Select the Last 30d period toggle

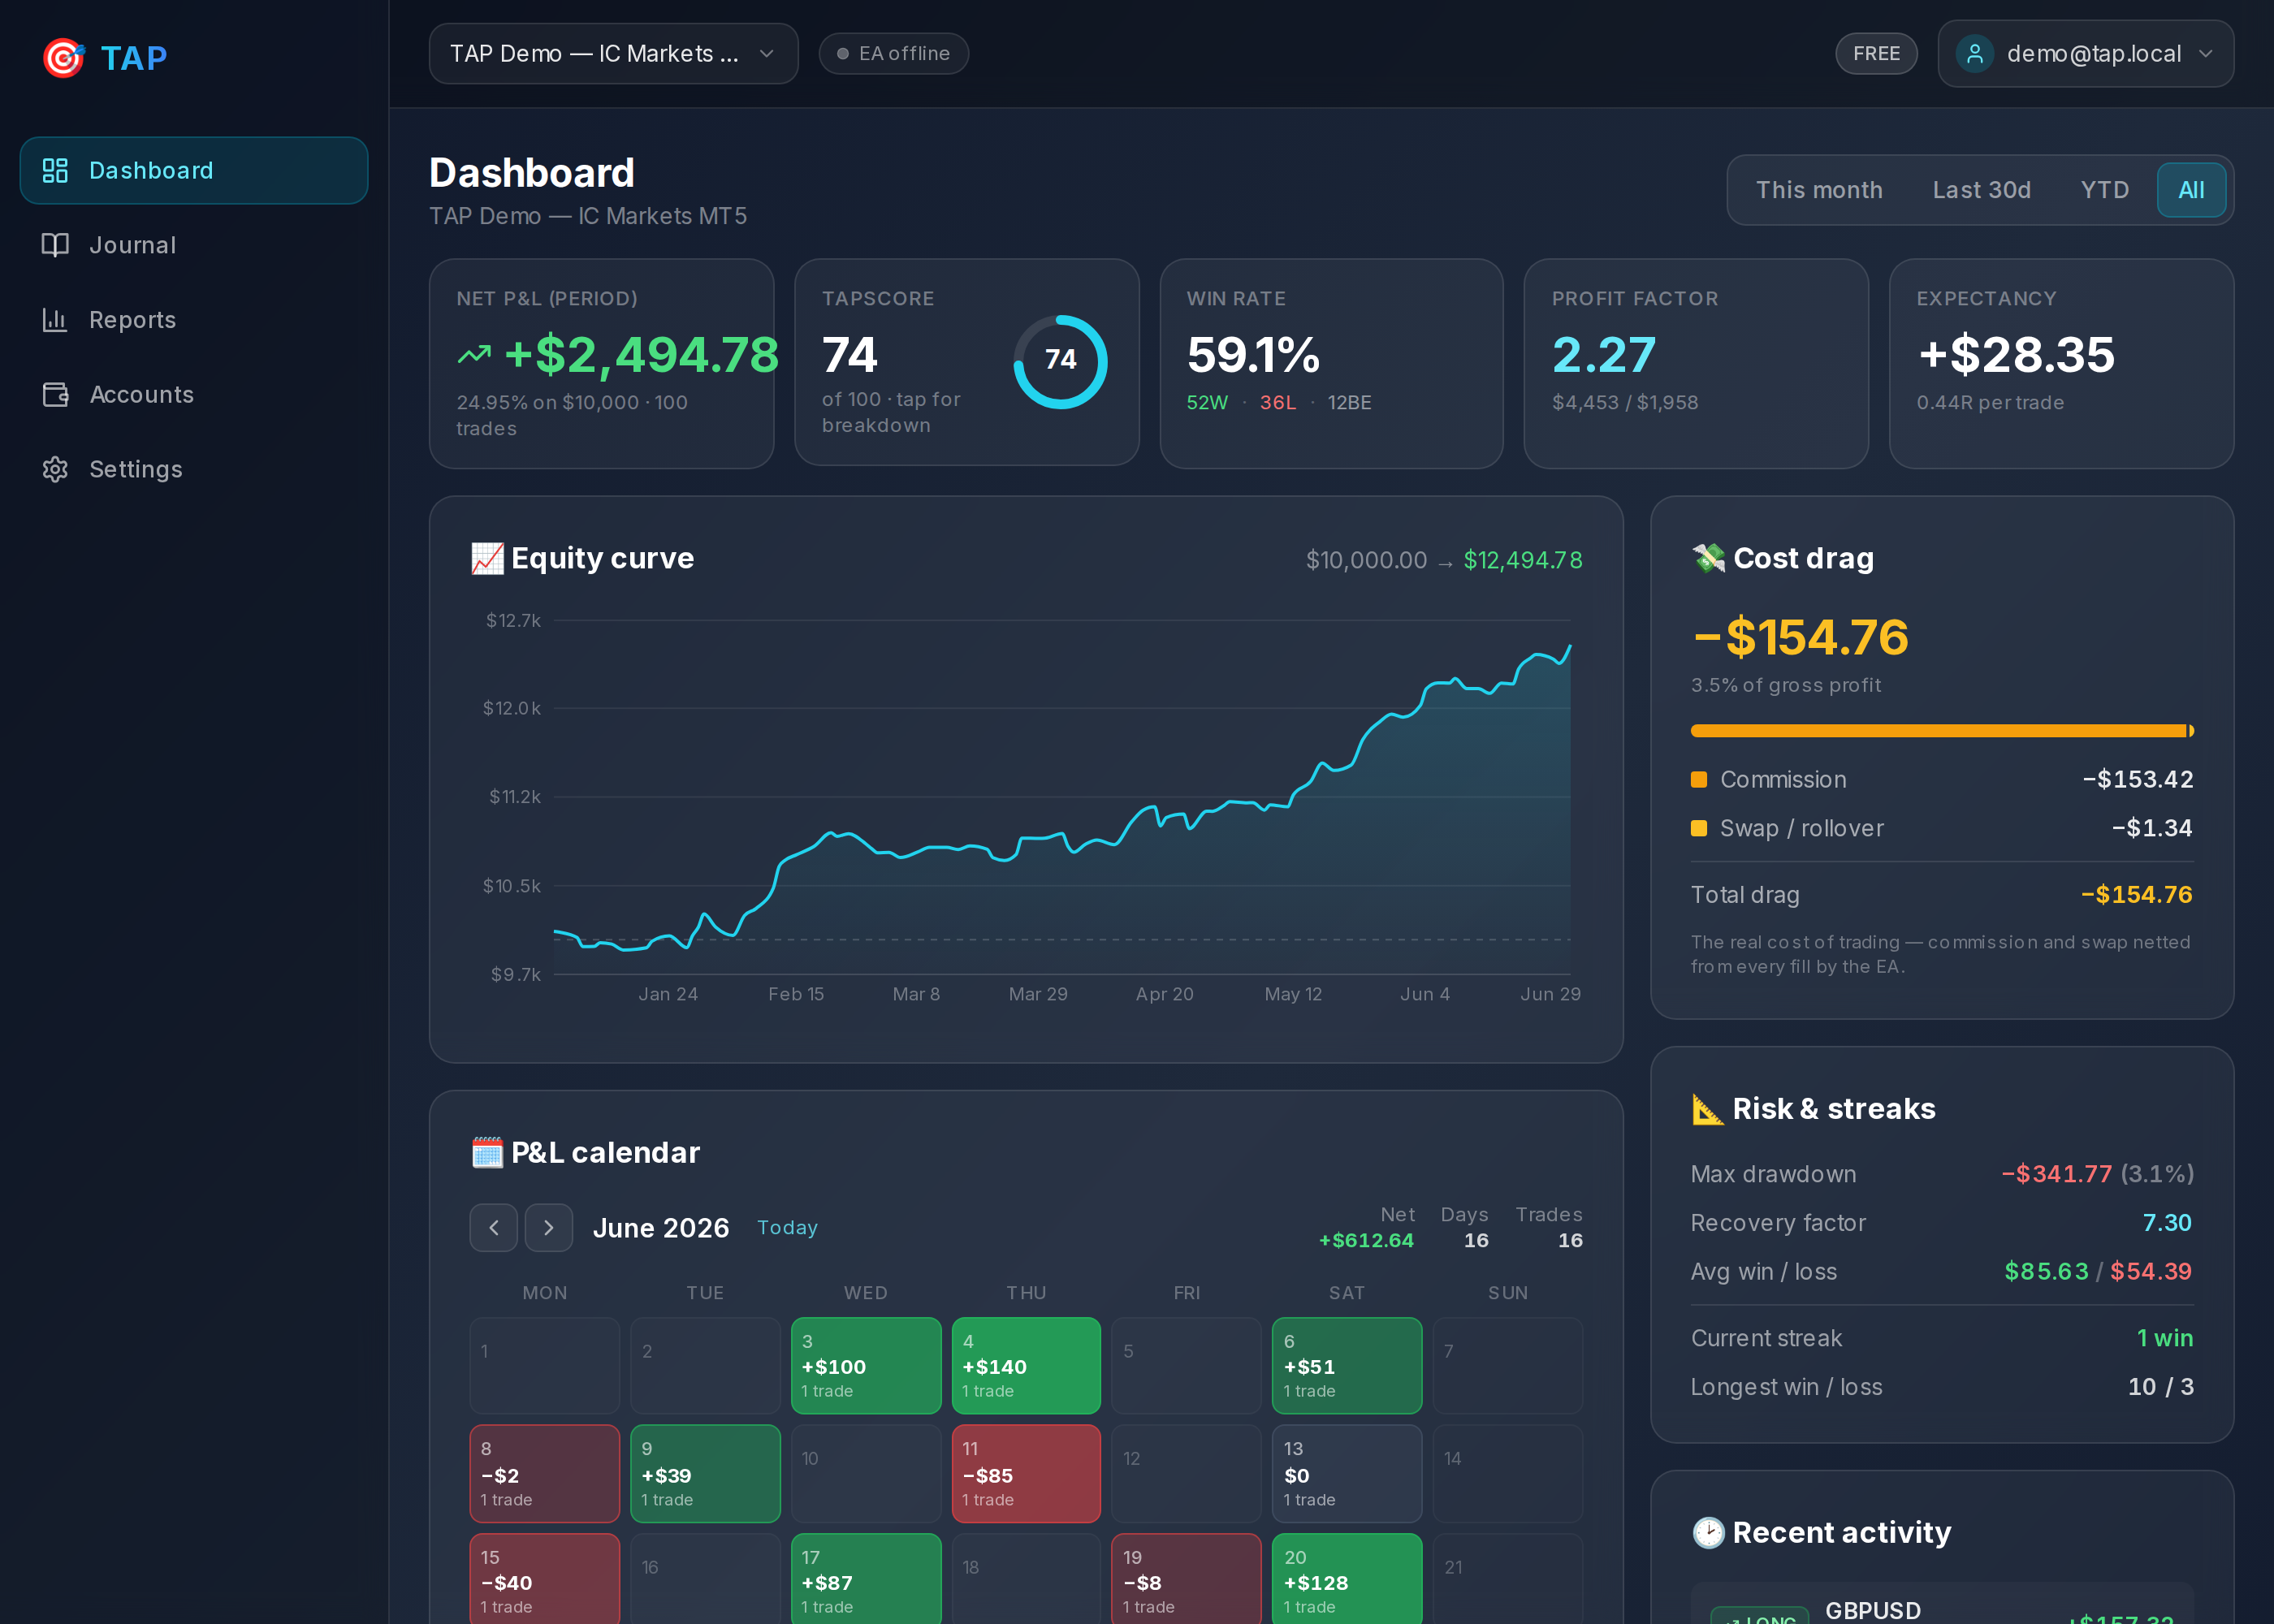tap(1981, 190)
